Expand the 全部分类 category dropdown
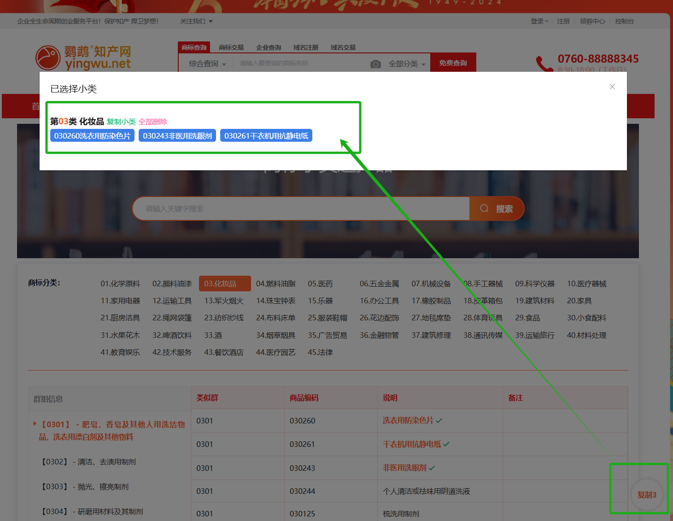Image resolution: width=673 pixels, height=521 pixels. 407,64
